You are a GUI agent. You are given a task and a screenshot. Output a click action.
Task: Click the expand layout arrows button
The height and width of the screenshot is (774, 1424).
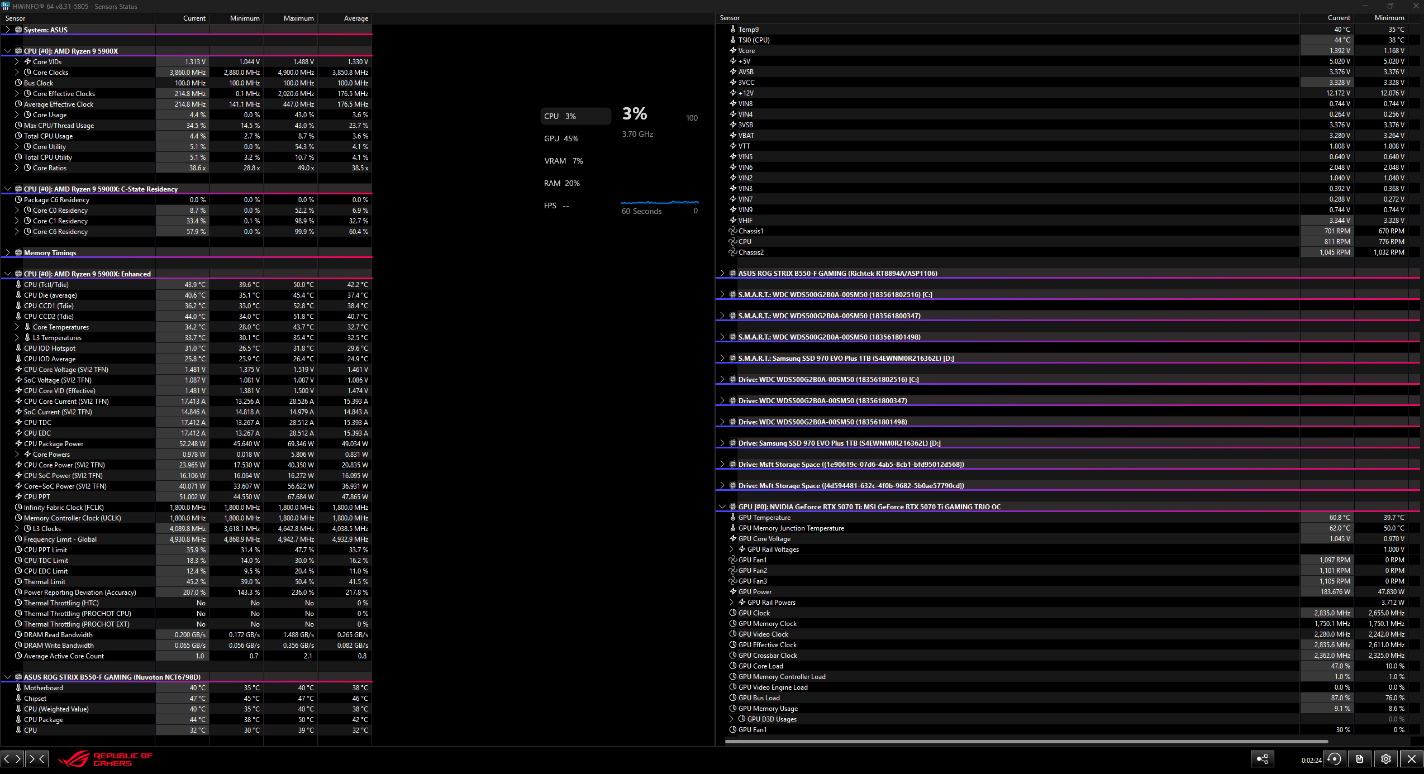pyautogui.click(x=12, y=758)
